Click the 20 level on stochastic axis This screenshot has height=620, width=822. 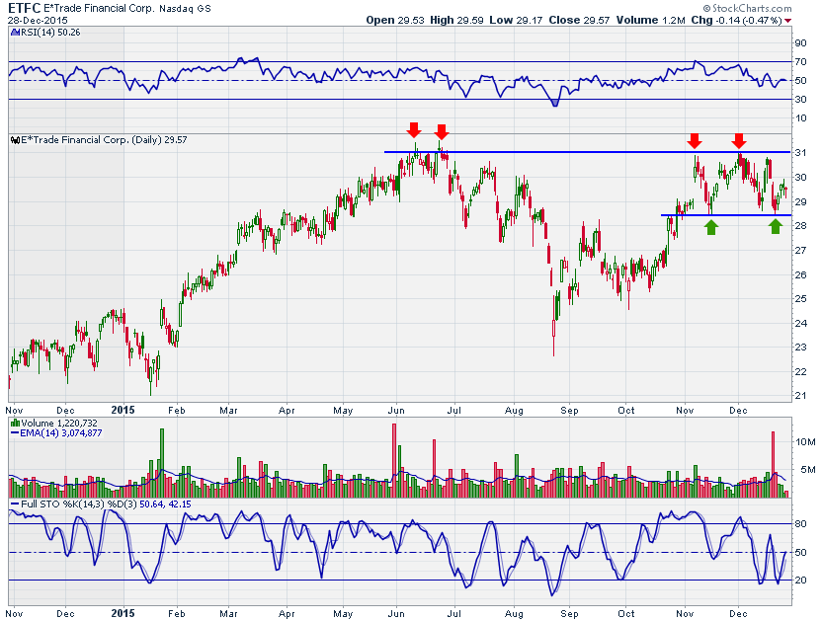[x=800, y=581]
